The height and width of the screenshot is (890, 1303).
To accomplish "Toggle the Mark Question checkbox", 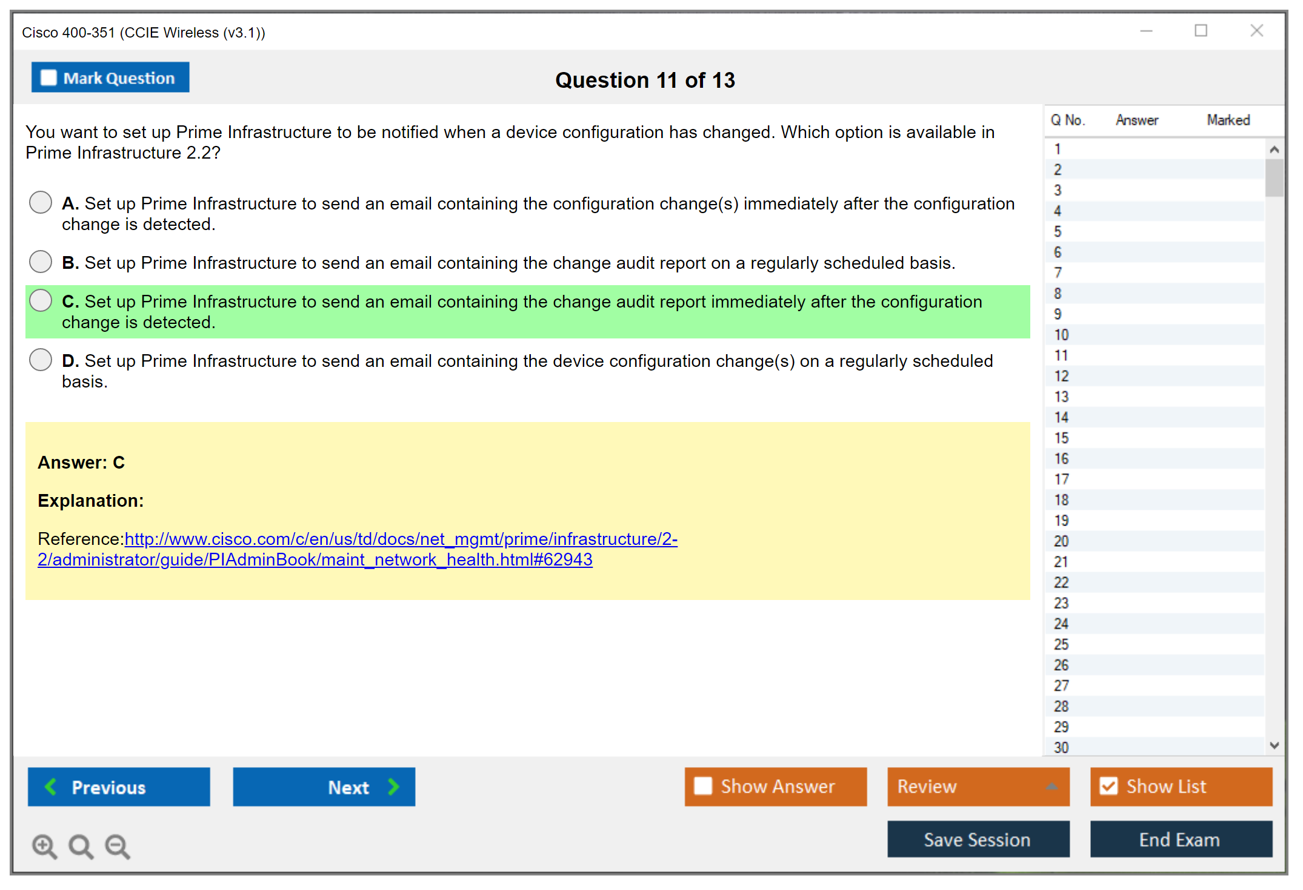I will [x=48, y=78].
